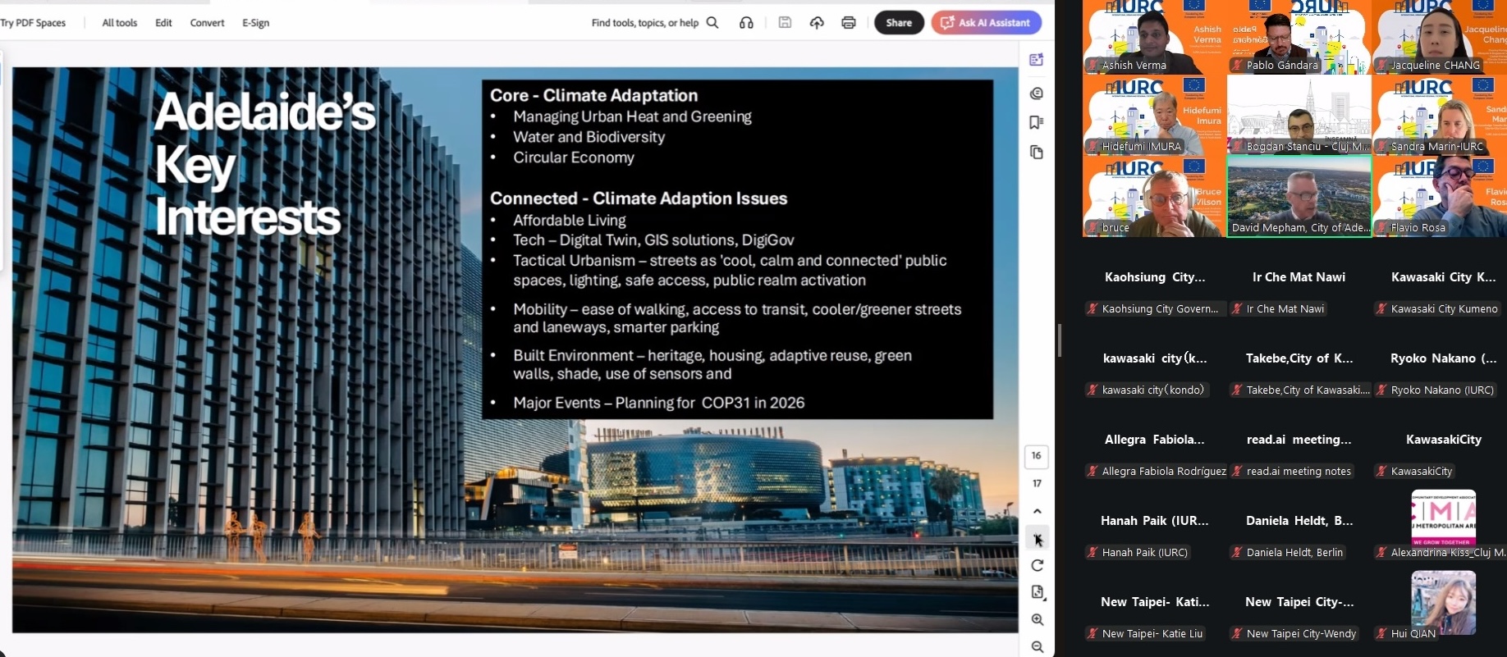Toggle the selection arrow tool in sidebar

click(x=1037, y=539)
